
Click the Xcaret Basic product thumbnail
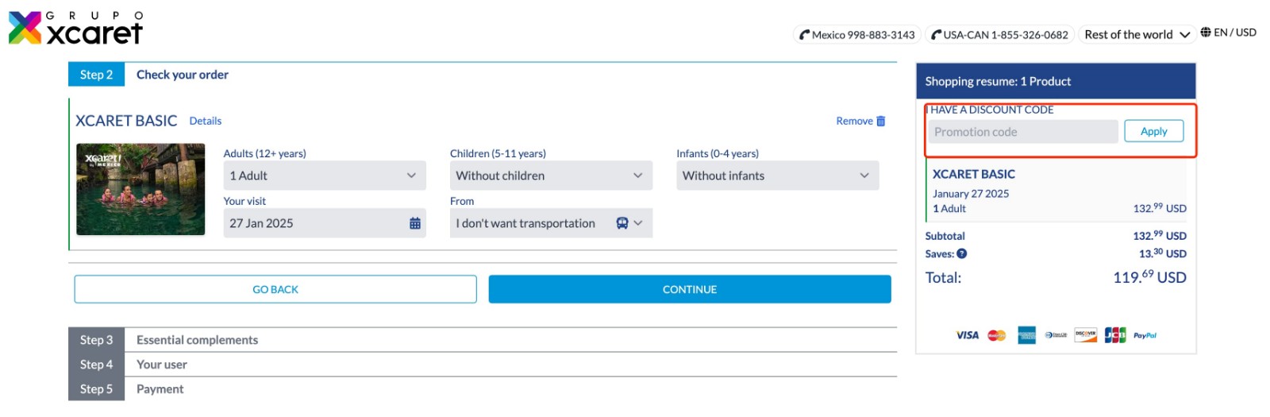140,189
